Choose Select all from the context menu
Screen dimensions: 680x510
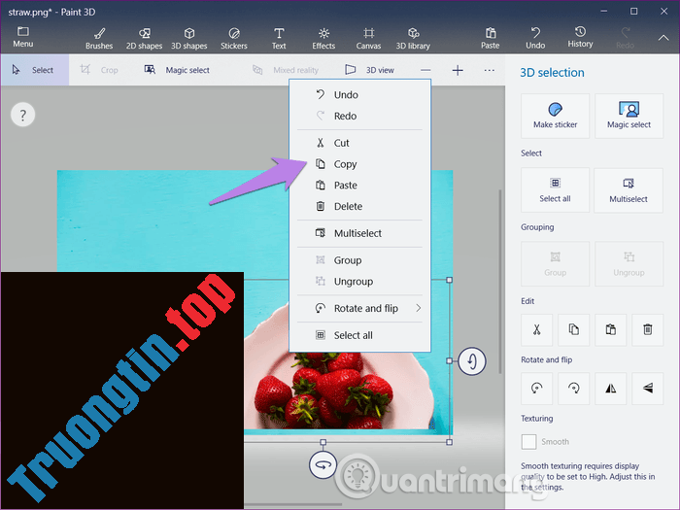pos(360,335)
